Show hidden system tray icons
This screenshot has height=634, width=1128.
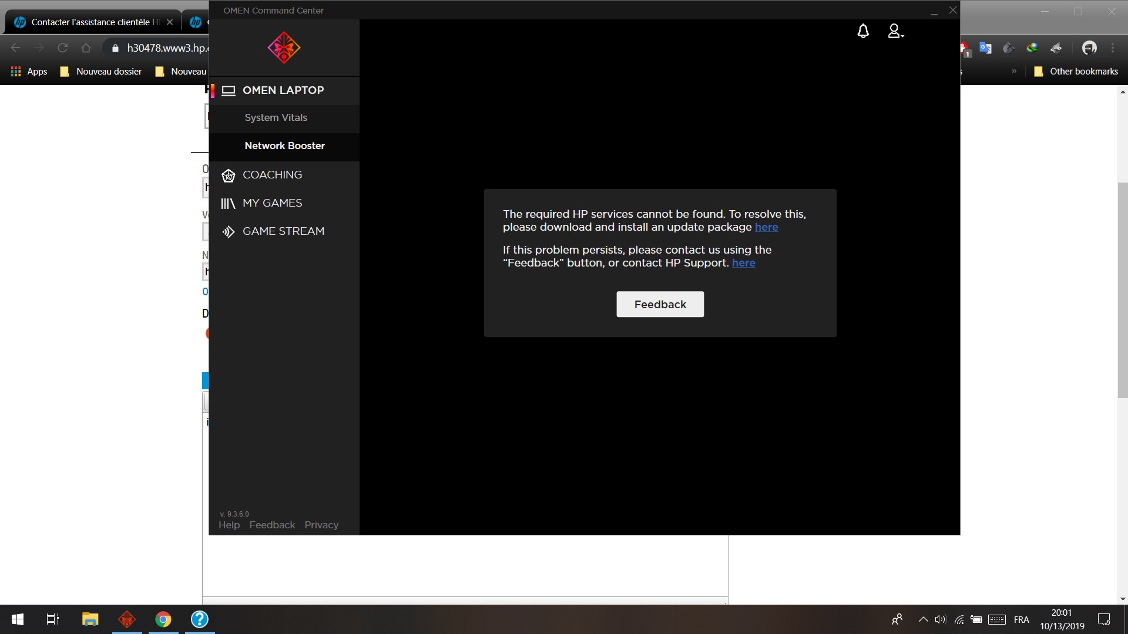click(923, 619)
